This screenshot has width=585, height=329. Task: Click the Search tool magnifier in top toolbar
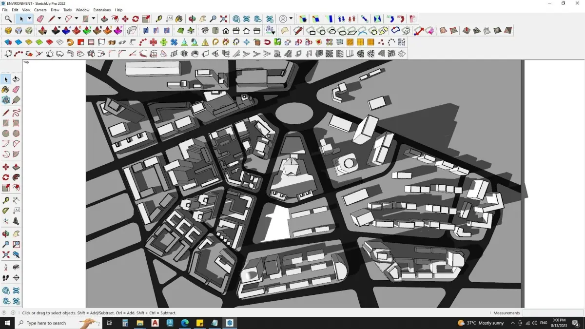8,19
